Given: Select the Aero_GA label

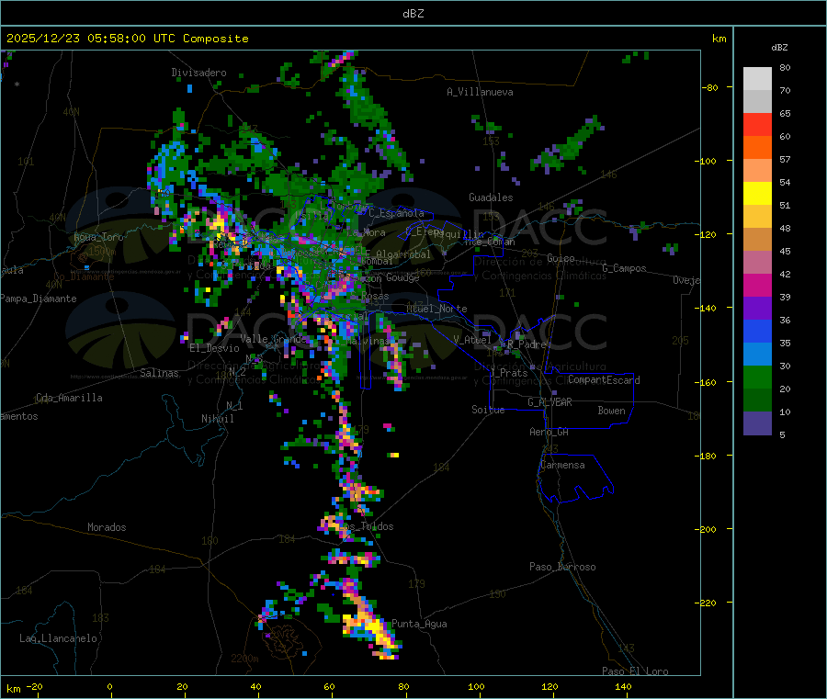Looking at the screenshot, I should click(x=549, y=432).
